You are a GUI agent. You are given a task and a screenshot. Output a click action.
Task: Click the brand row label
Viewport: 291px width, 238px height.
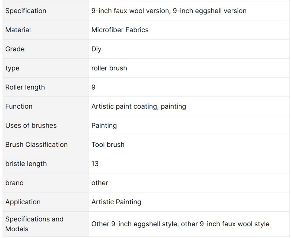pos(15,183)
